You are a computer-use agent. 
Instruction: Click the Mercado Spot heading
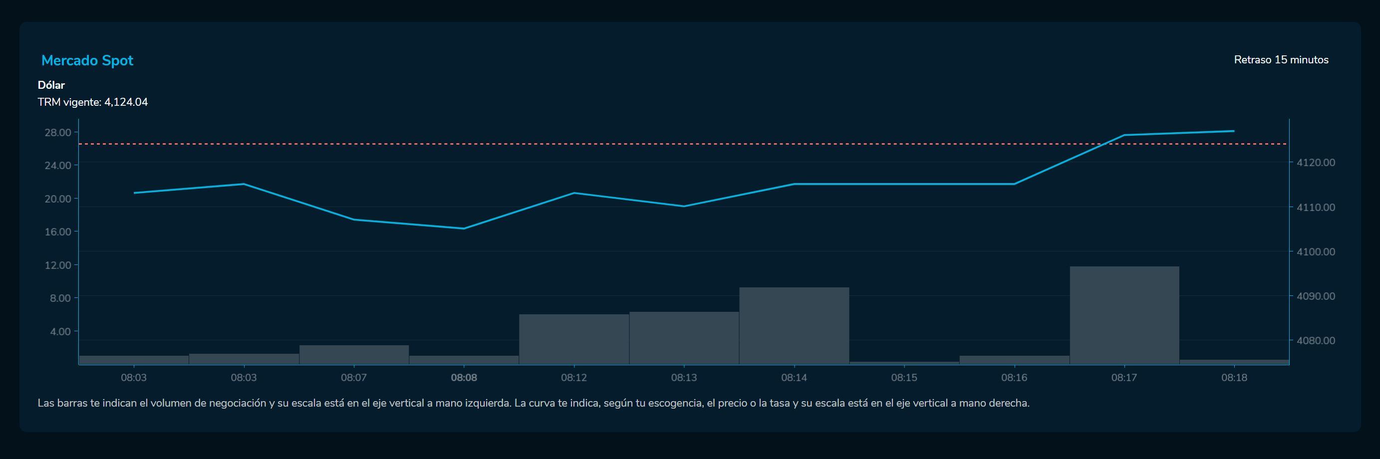87,60
